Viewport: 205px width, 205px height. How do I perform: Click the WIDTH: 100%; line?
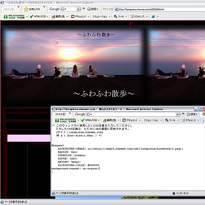point(68,159)
